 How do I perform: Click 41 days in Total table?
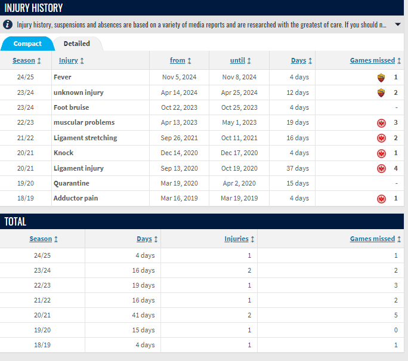point(143,315)
